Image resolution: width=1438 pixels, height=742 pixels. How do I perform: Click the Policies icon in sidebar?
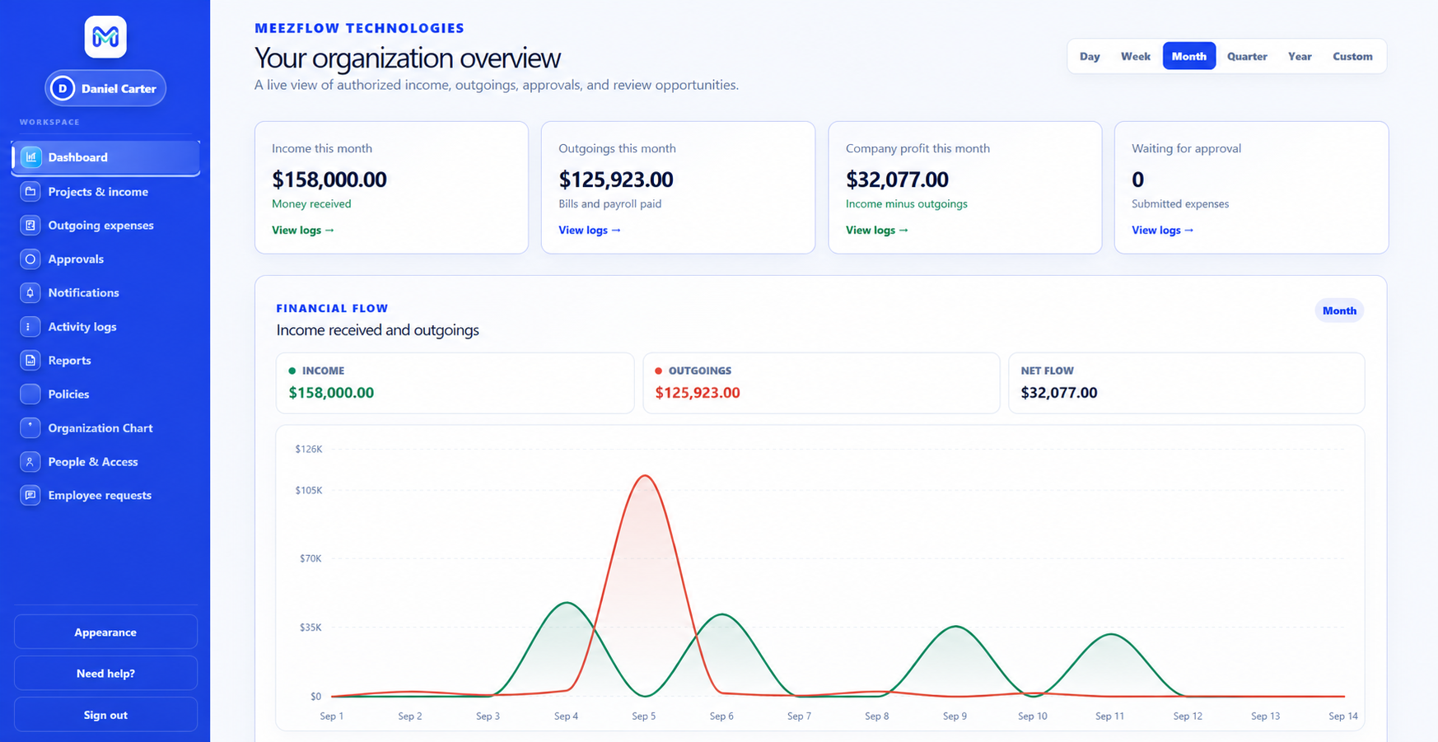[x=30, y=394]
